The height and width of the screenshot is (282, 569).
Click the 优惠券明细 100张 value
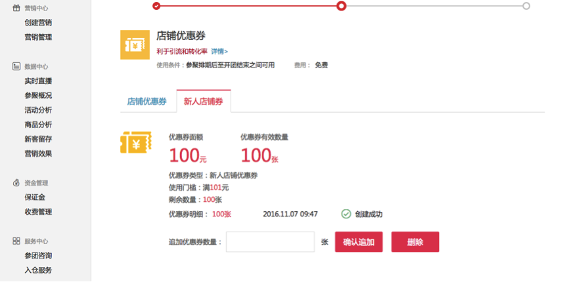(221, 214)
